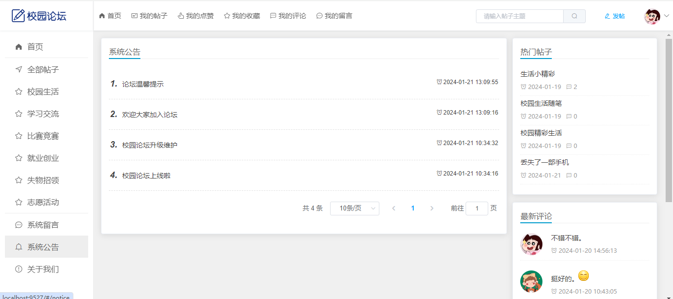Click the vertical page scrollbar

tap(669, 120)
